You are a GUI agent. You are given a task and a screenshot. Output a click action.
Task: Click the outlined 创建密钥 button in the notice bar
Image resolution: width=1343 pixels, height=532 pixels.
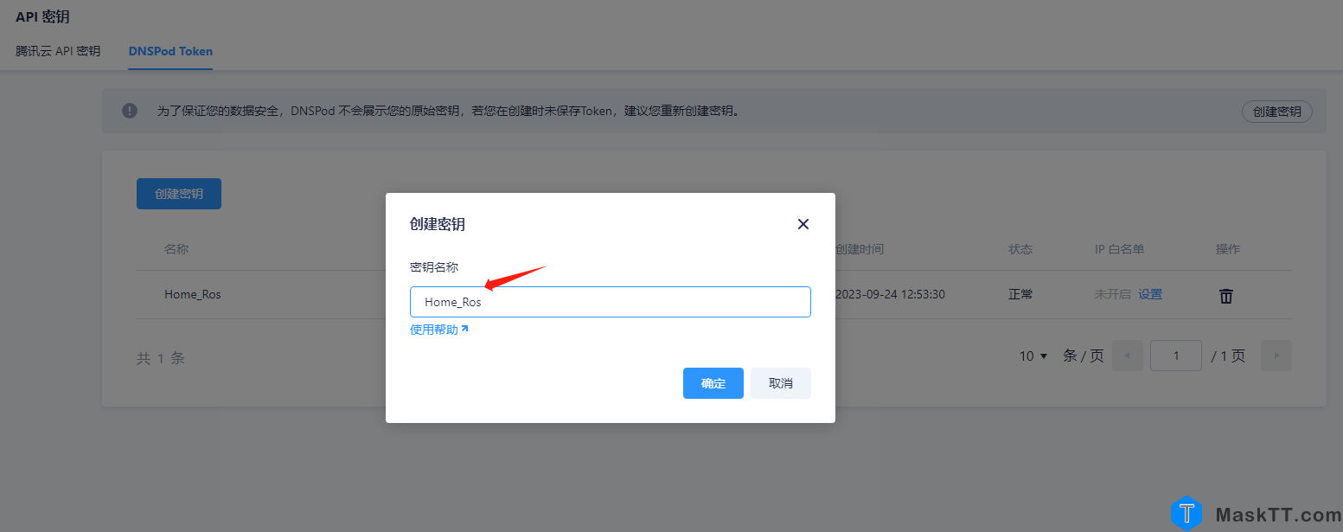(x=1277, y=112)
